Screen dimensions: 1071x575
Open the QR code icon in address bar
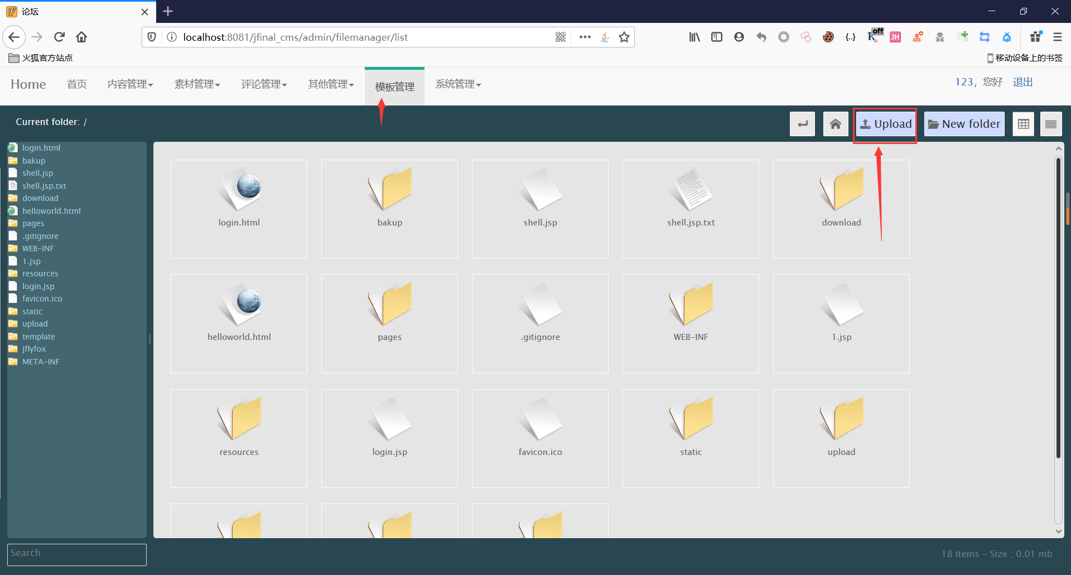coord(561,37)
